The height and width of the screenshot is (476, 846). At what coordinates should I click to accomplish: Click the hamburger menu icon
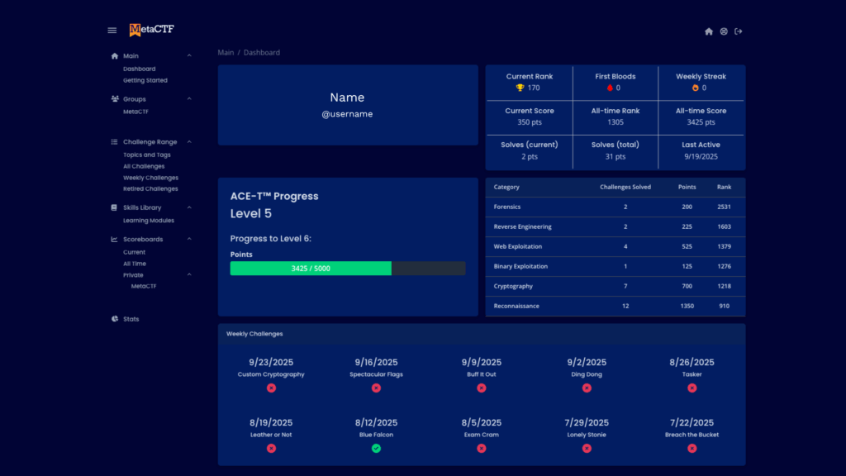point(112,31)
